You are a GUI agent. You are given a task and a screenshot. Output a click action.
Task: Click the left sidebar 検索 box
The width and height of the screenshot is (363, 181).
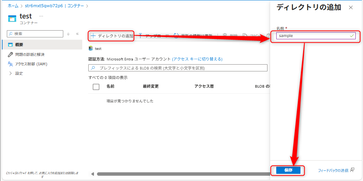pyautogui.click(x=35, y=34)
